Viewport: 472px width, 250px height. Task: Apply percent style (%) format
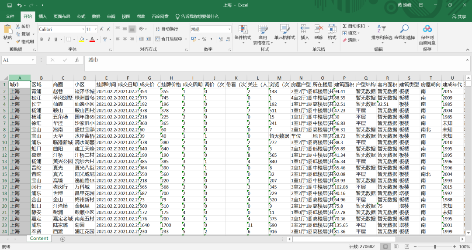click(x=204, y=39)
